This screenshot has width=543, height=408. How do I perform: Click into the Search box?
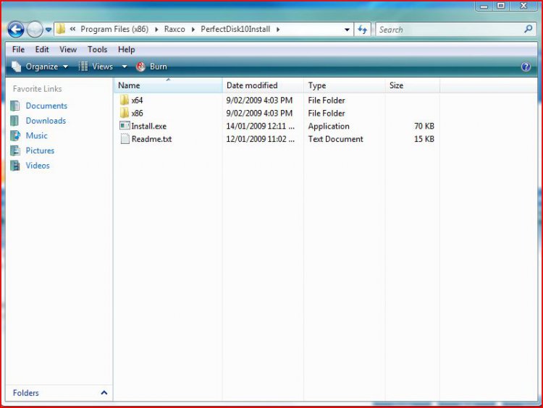tap(450, 30)
